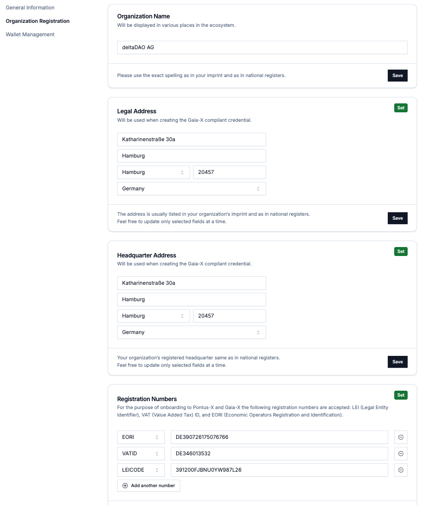Save the Legal Address
The image size is (426, 505).
coord(397,218)
